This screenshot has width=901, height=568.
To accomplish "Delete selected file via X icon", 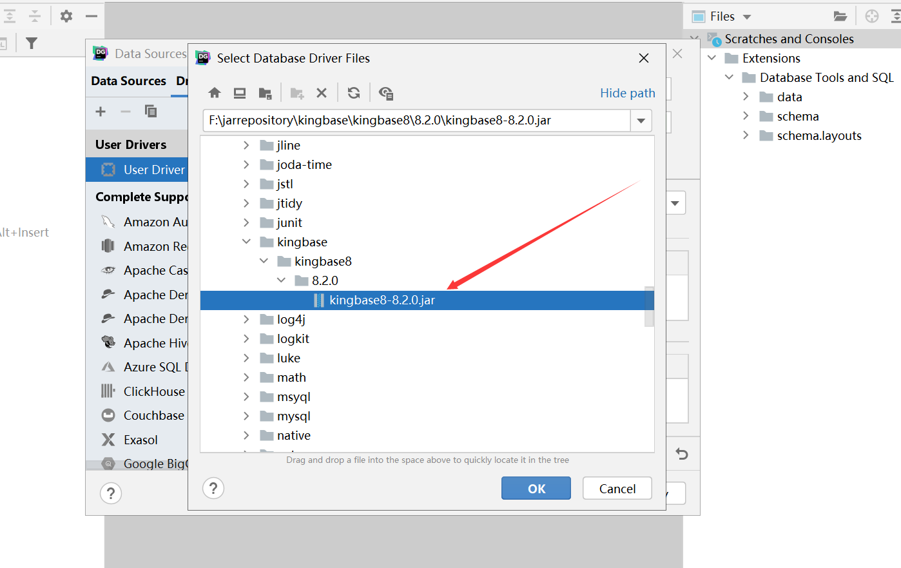I will [322, 93].
